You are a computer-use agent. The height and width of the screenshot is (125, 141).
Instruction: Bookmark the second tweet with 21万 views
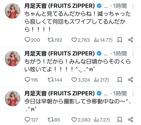[x=120, y=80]
